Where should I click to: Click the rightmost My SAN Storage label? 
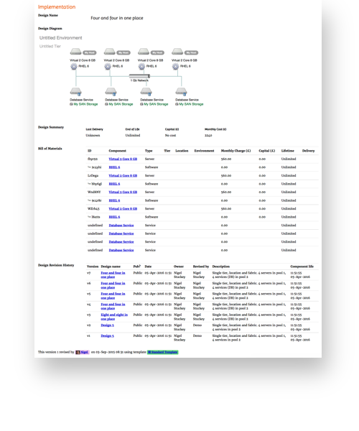coord(190,104)
